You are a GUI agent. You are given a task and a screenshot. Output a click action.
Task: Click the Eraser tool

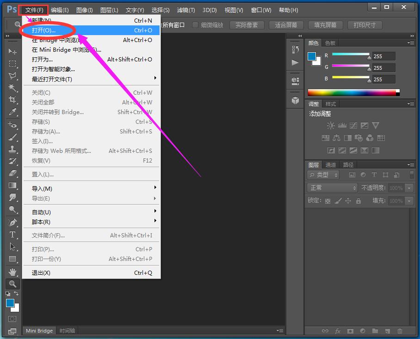point(12,173)
